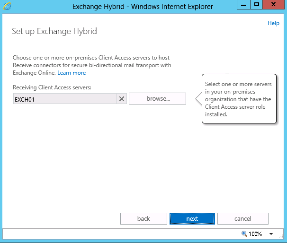This screenshot has width=287, height=243.
Task: Click the Receiving Client Access servers label
Action: [x=52, y=87]
